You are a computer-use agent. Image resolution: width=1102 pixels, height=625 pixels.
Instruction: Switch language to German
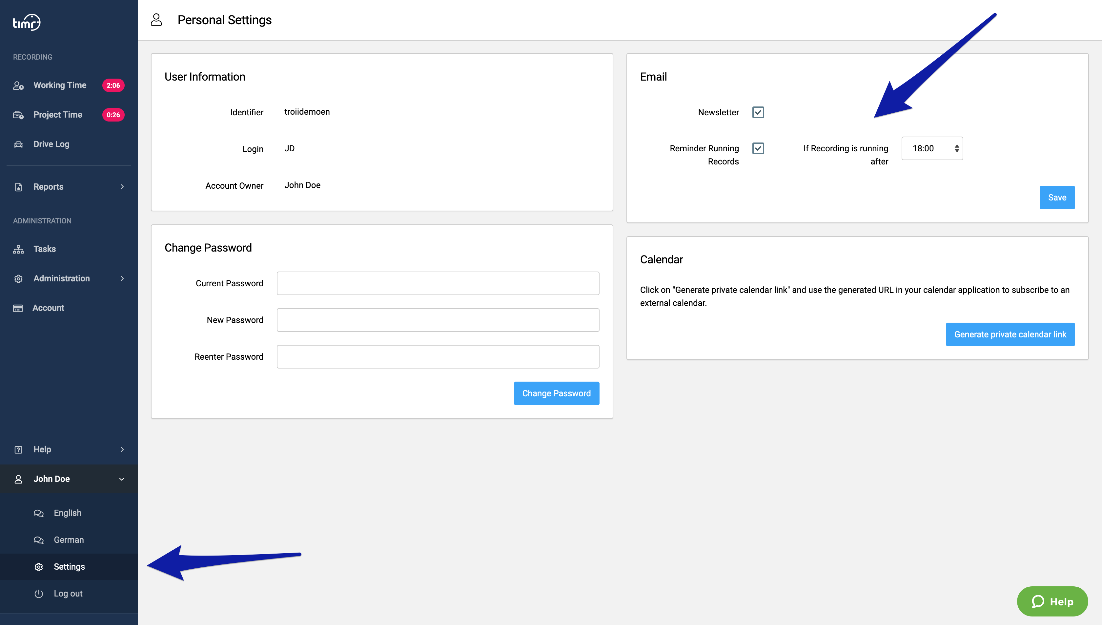[69, 540]
